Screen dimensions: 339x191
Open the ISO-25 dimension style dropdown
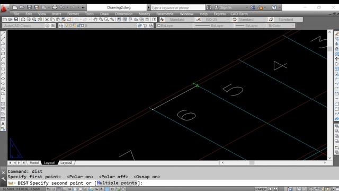click(216, 20)
